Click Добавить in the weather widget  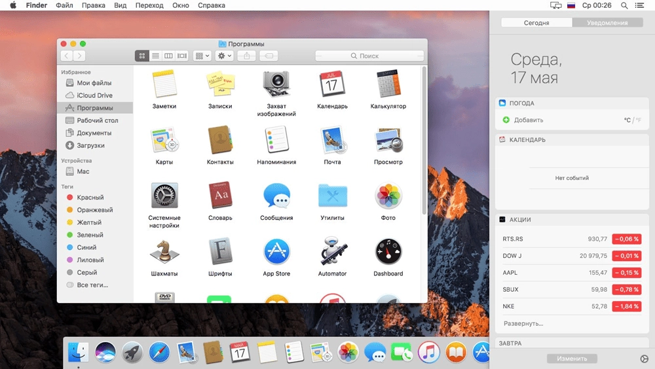click(529, 120)
